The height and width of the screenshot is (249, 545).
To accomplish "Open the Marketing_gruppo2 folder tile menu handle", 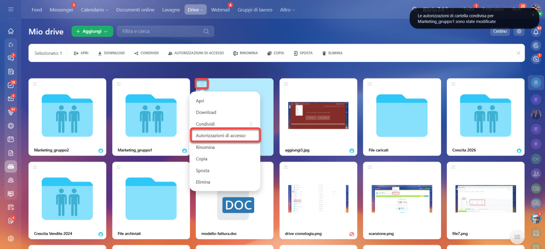I will click(x=35, y=84).
